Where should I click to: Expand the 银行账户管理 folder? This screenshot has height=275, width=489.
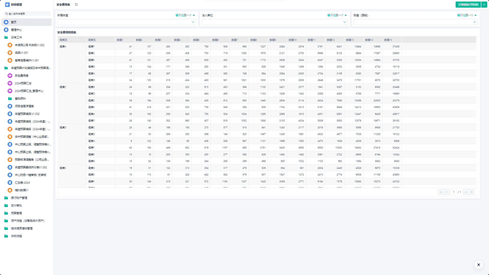19,198
